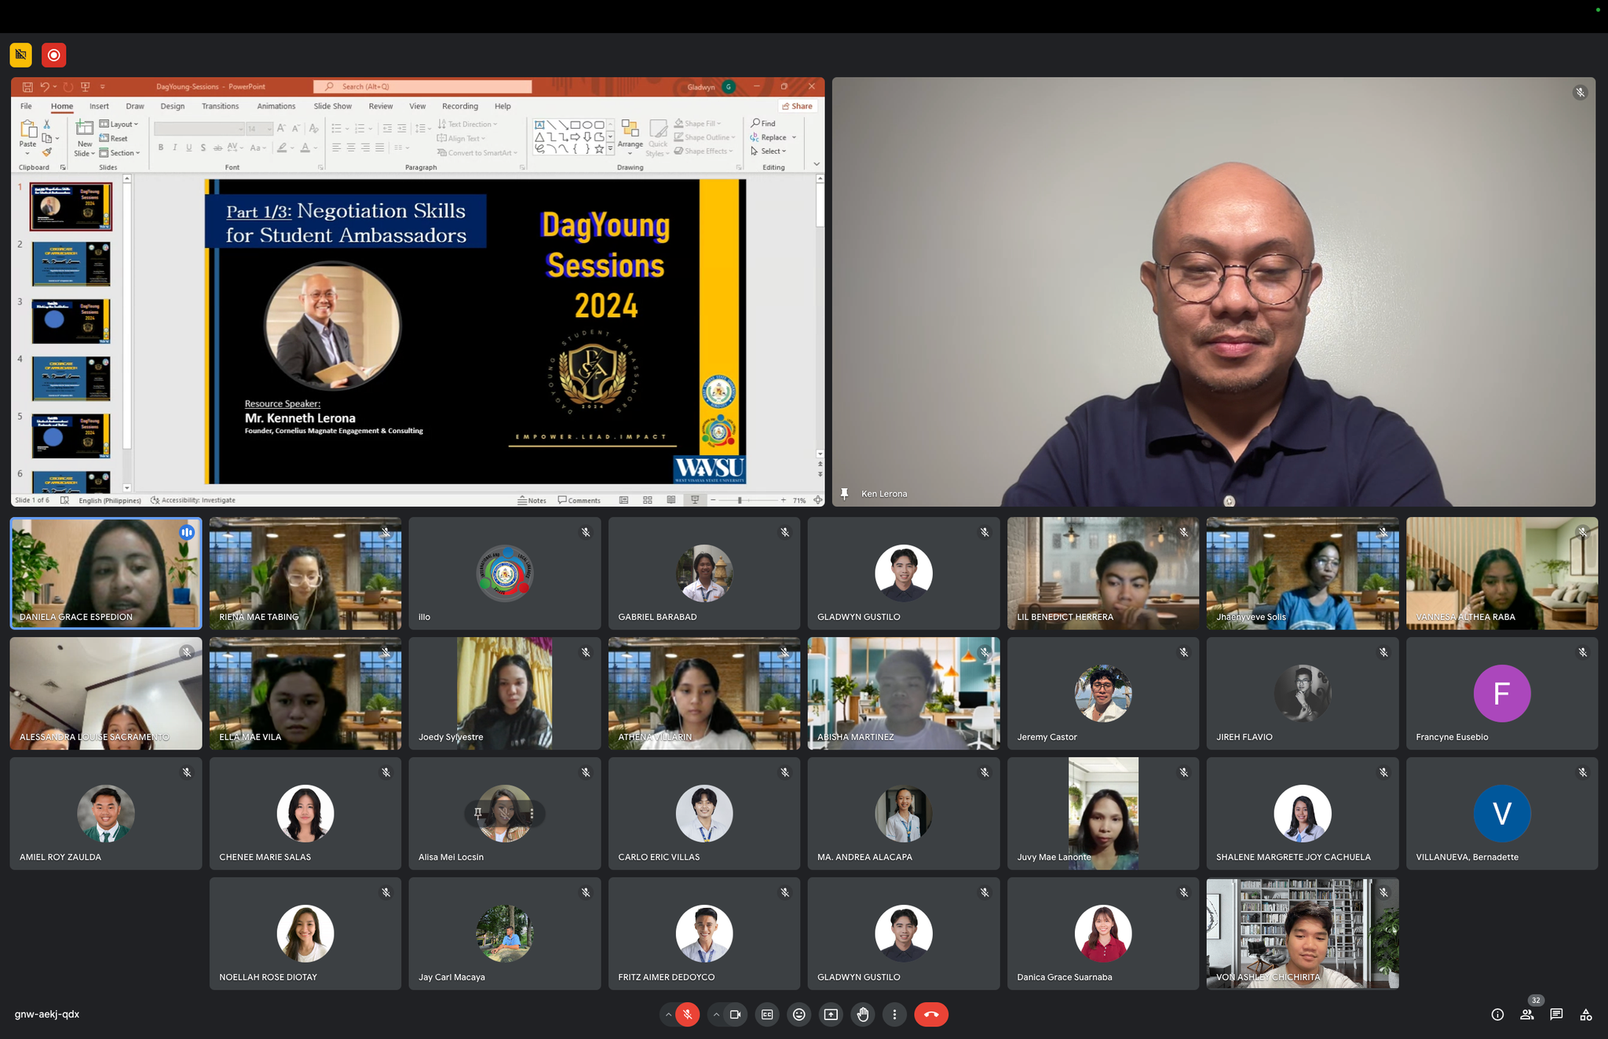Open the emoji reactions picker
The image size is (1608, 1039).
point(799,1015)
